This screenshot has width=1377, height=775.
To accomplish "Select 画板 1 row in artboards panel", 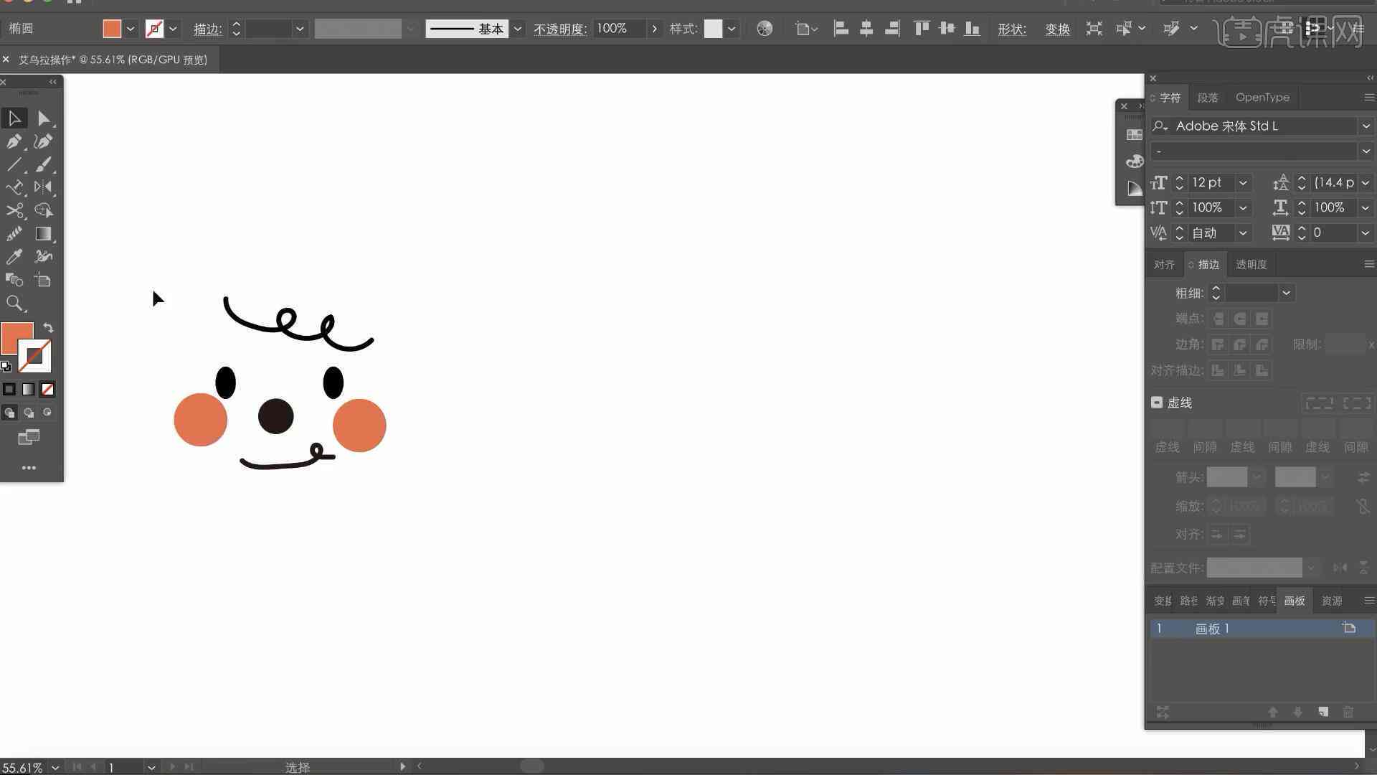I will tap(1262, 629).
